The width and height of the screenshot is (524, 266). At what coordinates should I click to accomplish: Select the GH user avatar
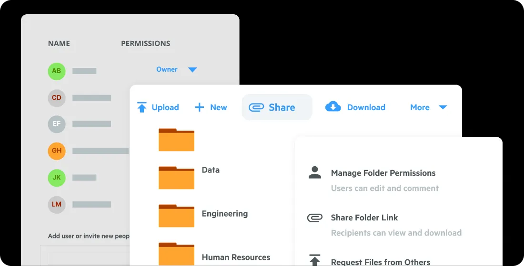57,151
